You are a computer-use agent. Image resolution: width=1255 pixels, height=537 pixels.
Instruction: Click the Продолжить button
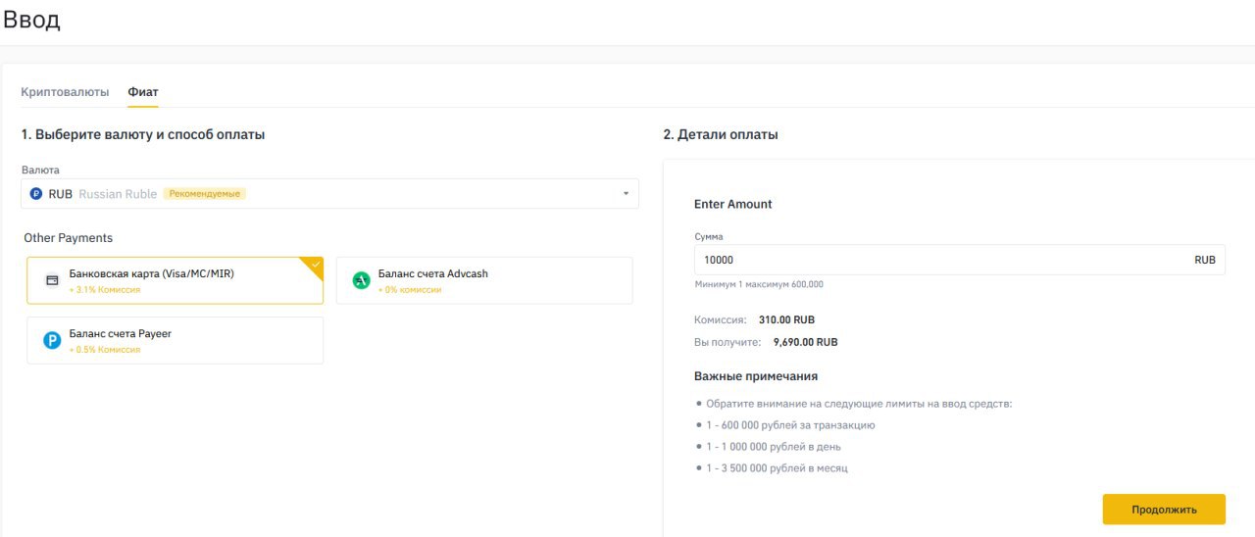coord(1164,510)
